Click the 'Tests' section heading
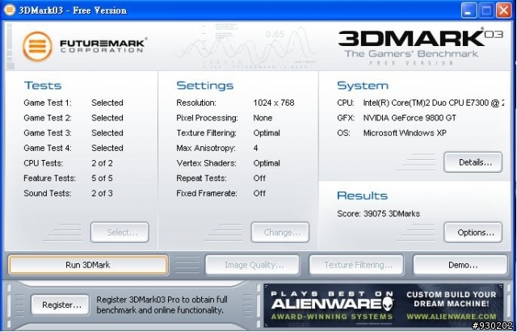517x332 pixels. [x=43, y=86]
